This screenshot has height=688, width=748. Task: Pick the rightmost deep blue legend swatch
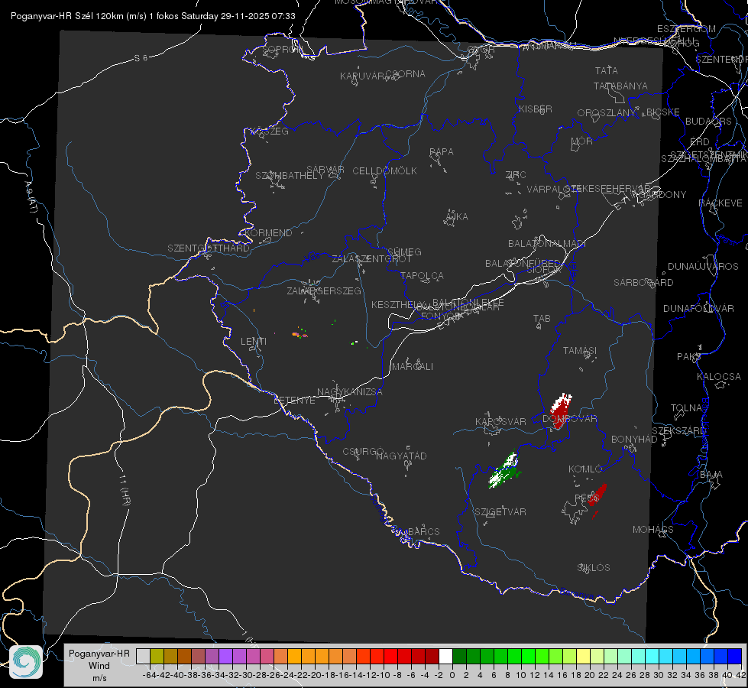pos(735,657)
